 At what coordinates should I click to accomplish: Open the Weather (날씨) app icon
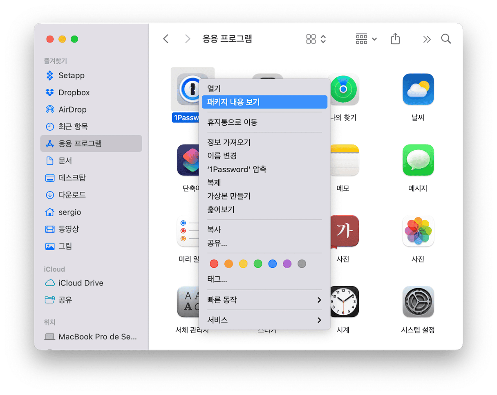418,90
